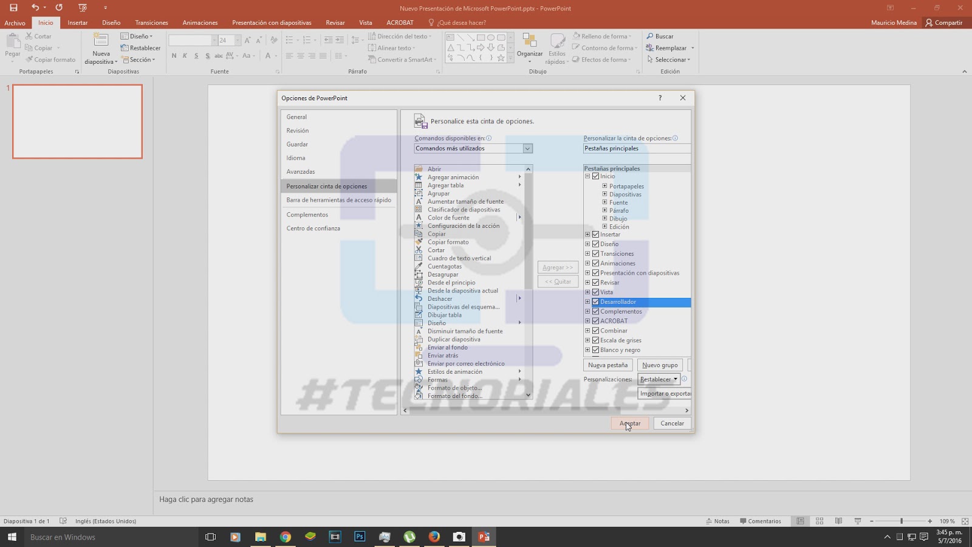
Task: Click the Aceptar button
Action: [x=629, y=423]
